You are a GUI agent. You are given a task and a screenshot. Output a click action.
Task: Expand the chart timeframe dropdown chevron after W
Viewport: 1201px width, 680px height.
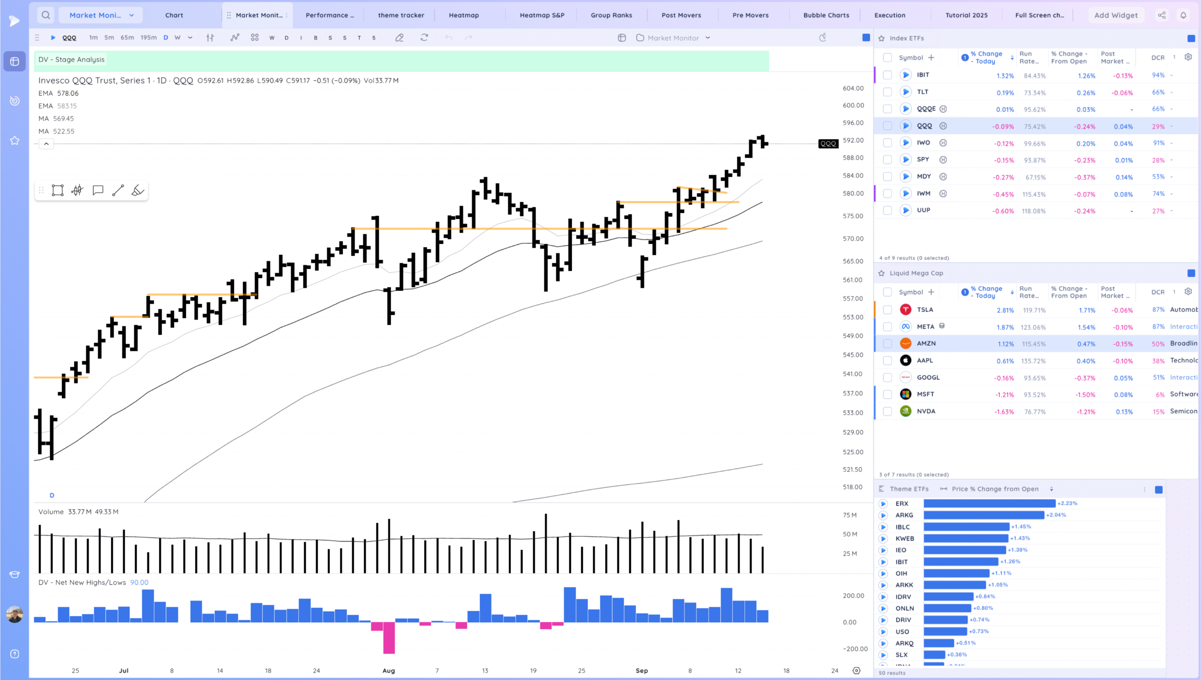(x=190, y=38)
